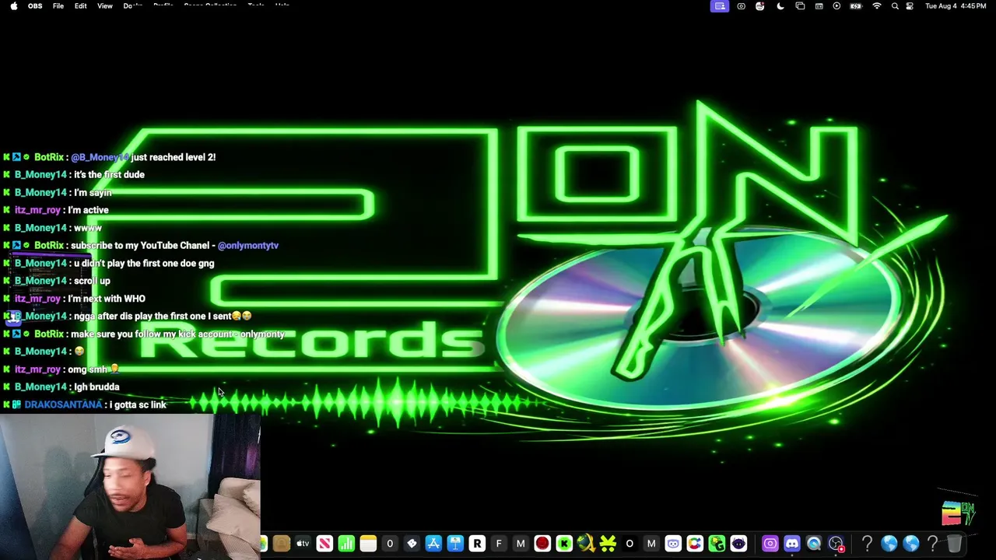
Task: Click chat message "I gotta sc link"
Action: click(138, 405)
